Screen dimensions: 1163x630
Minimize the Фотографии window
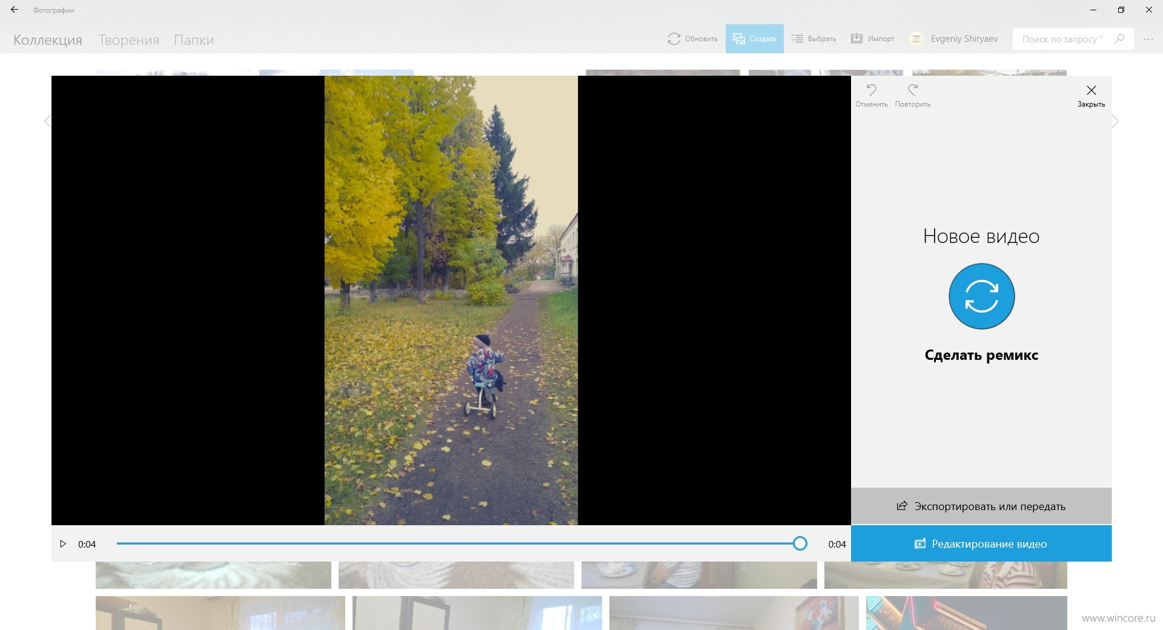[x=1093, y=10]
